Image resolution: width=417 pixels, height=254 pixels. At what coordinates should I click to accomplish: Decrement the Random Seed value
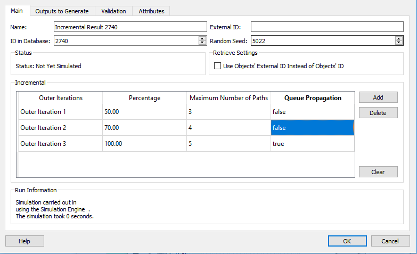(x=399, y=43)
